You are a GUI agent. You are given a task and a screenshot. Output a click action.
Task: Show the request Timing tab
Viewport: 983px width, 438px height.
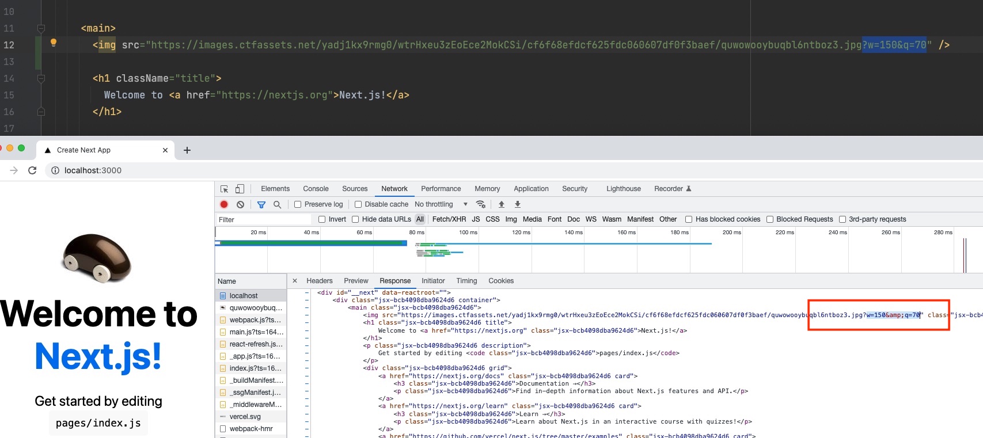coord(466,281)
